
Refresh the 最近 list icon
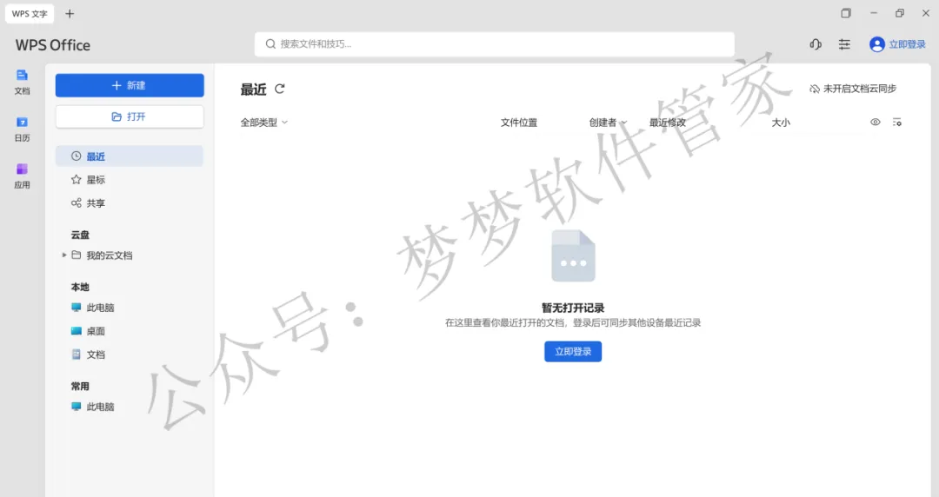(280, 89)
